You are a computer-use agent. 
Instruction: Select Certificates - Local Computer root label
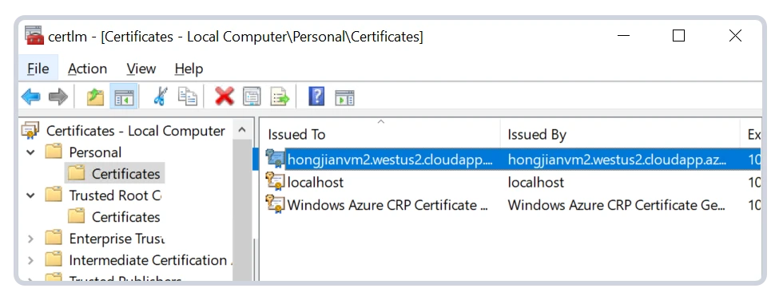coord(136,131)
